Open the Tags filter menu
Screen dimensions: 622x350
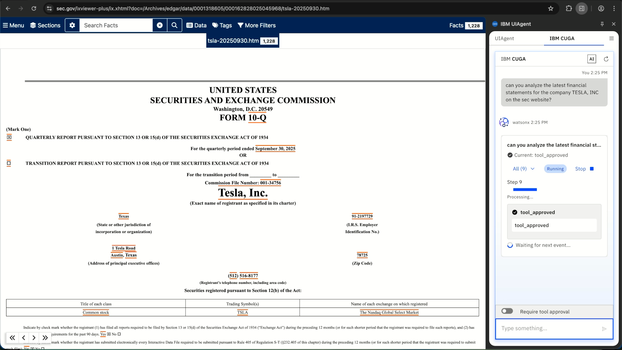pos(222,25)
